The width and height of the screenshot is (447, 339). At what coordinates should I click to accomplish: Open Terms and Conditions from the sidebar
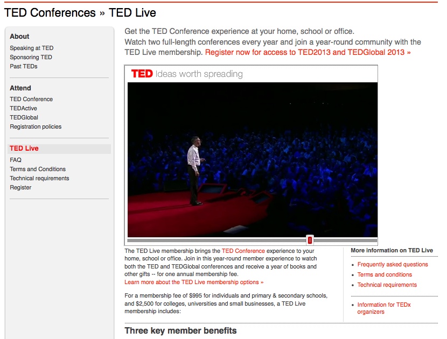coord(38,169)
